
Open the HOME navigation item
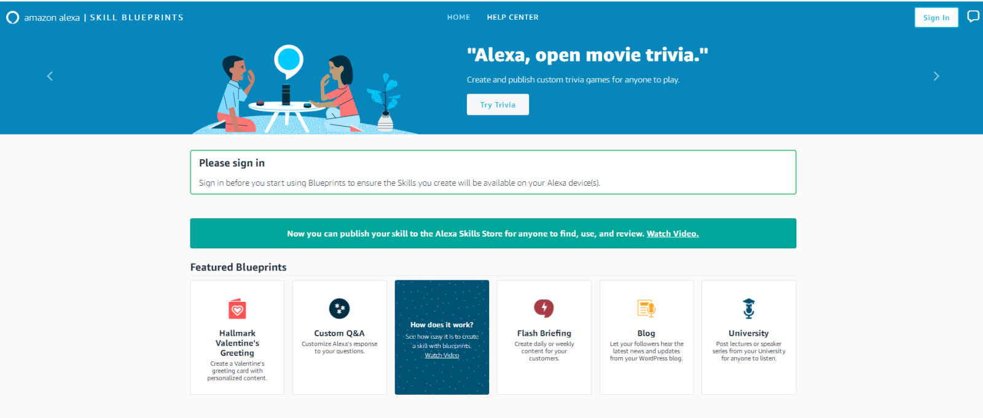point(458,17)
